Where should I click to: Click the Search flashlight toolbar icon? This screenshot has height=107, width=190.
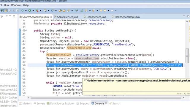69,11
